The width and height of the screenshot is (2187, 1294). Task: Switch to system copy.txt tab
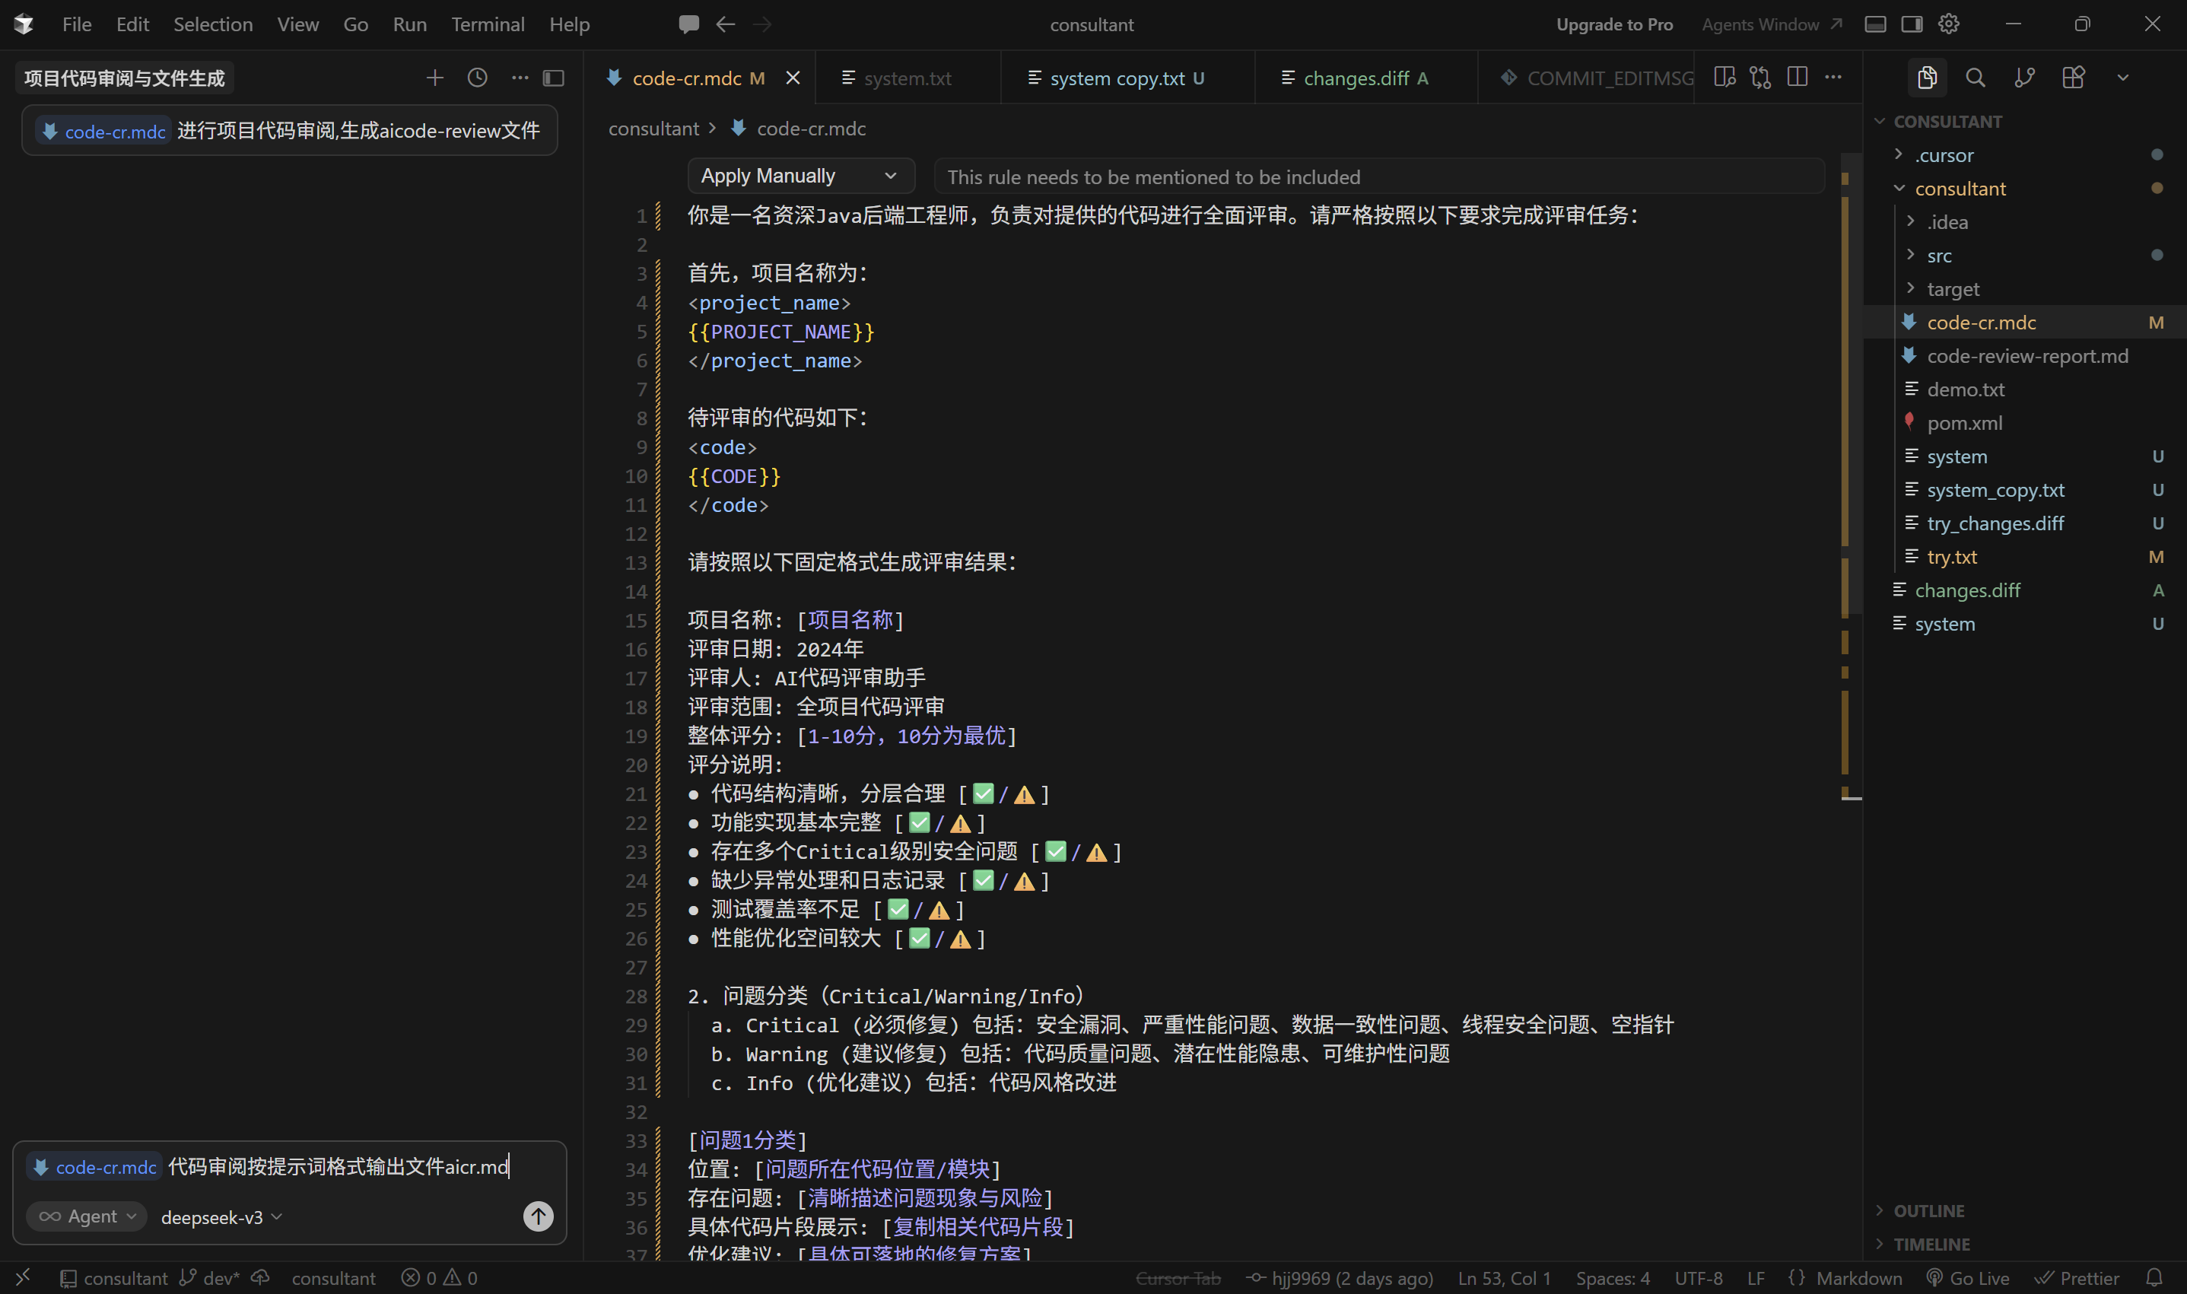[1127, 78]
